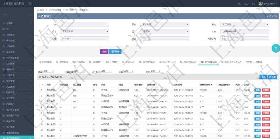The height and width of the screenshot is (139, 280).
Task: Expand the 财务管理 sidebar menu
Action: 17,92
